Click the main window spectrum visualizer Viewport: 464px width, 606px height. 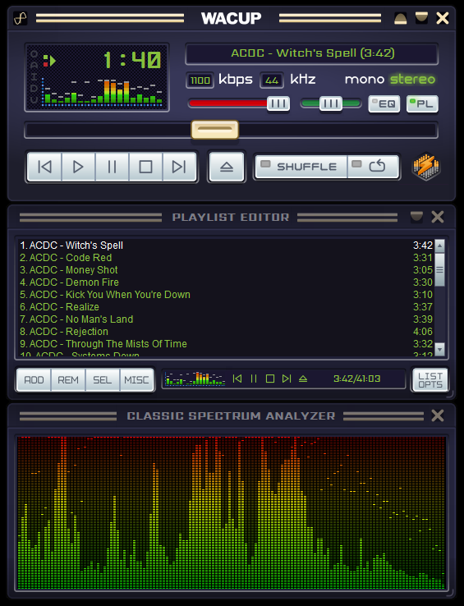click(x=102, y=92)
